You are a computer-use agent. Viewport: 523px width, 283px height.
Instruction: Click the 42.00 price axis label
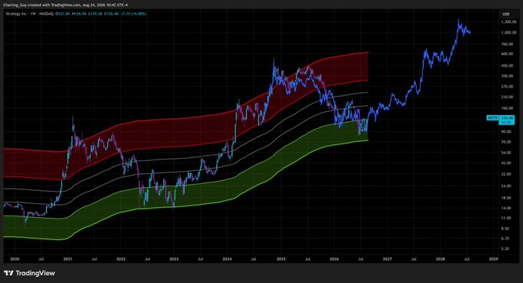(x=506, y=163)
